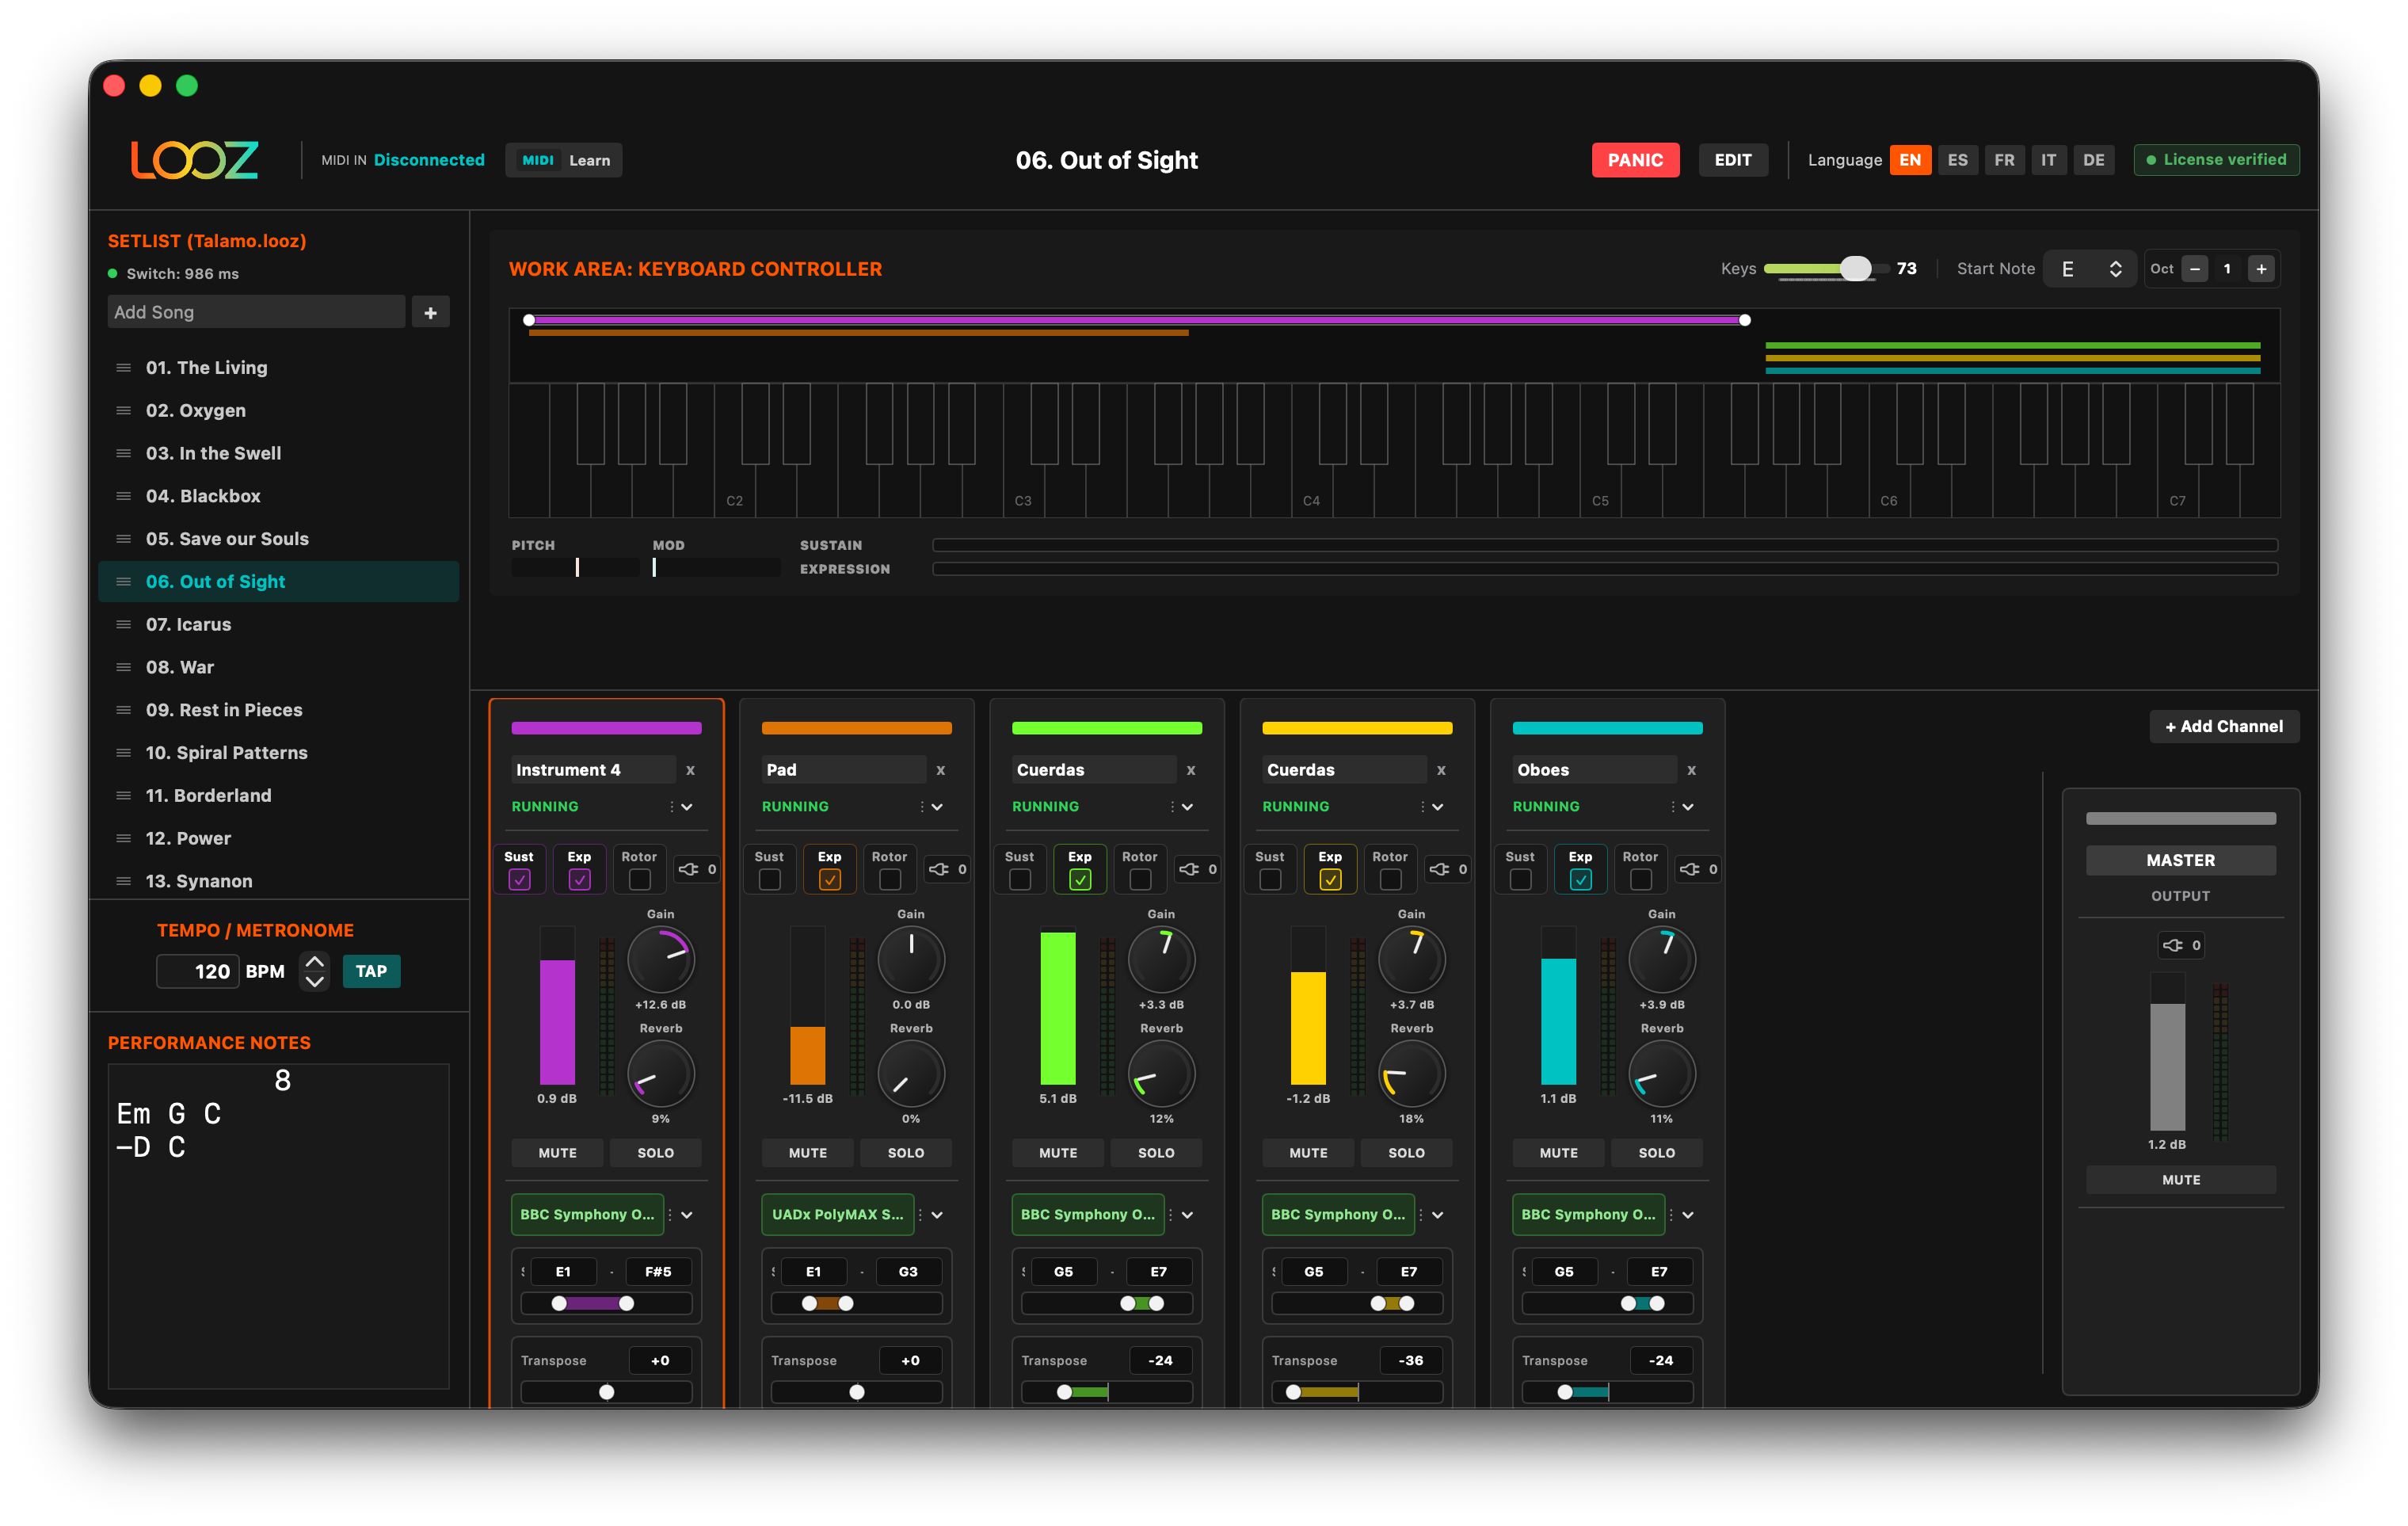2408x1526 pixels.
Task: Open UADx PolyMAX plugin chevron
Action: point(937,1215)
